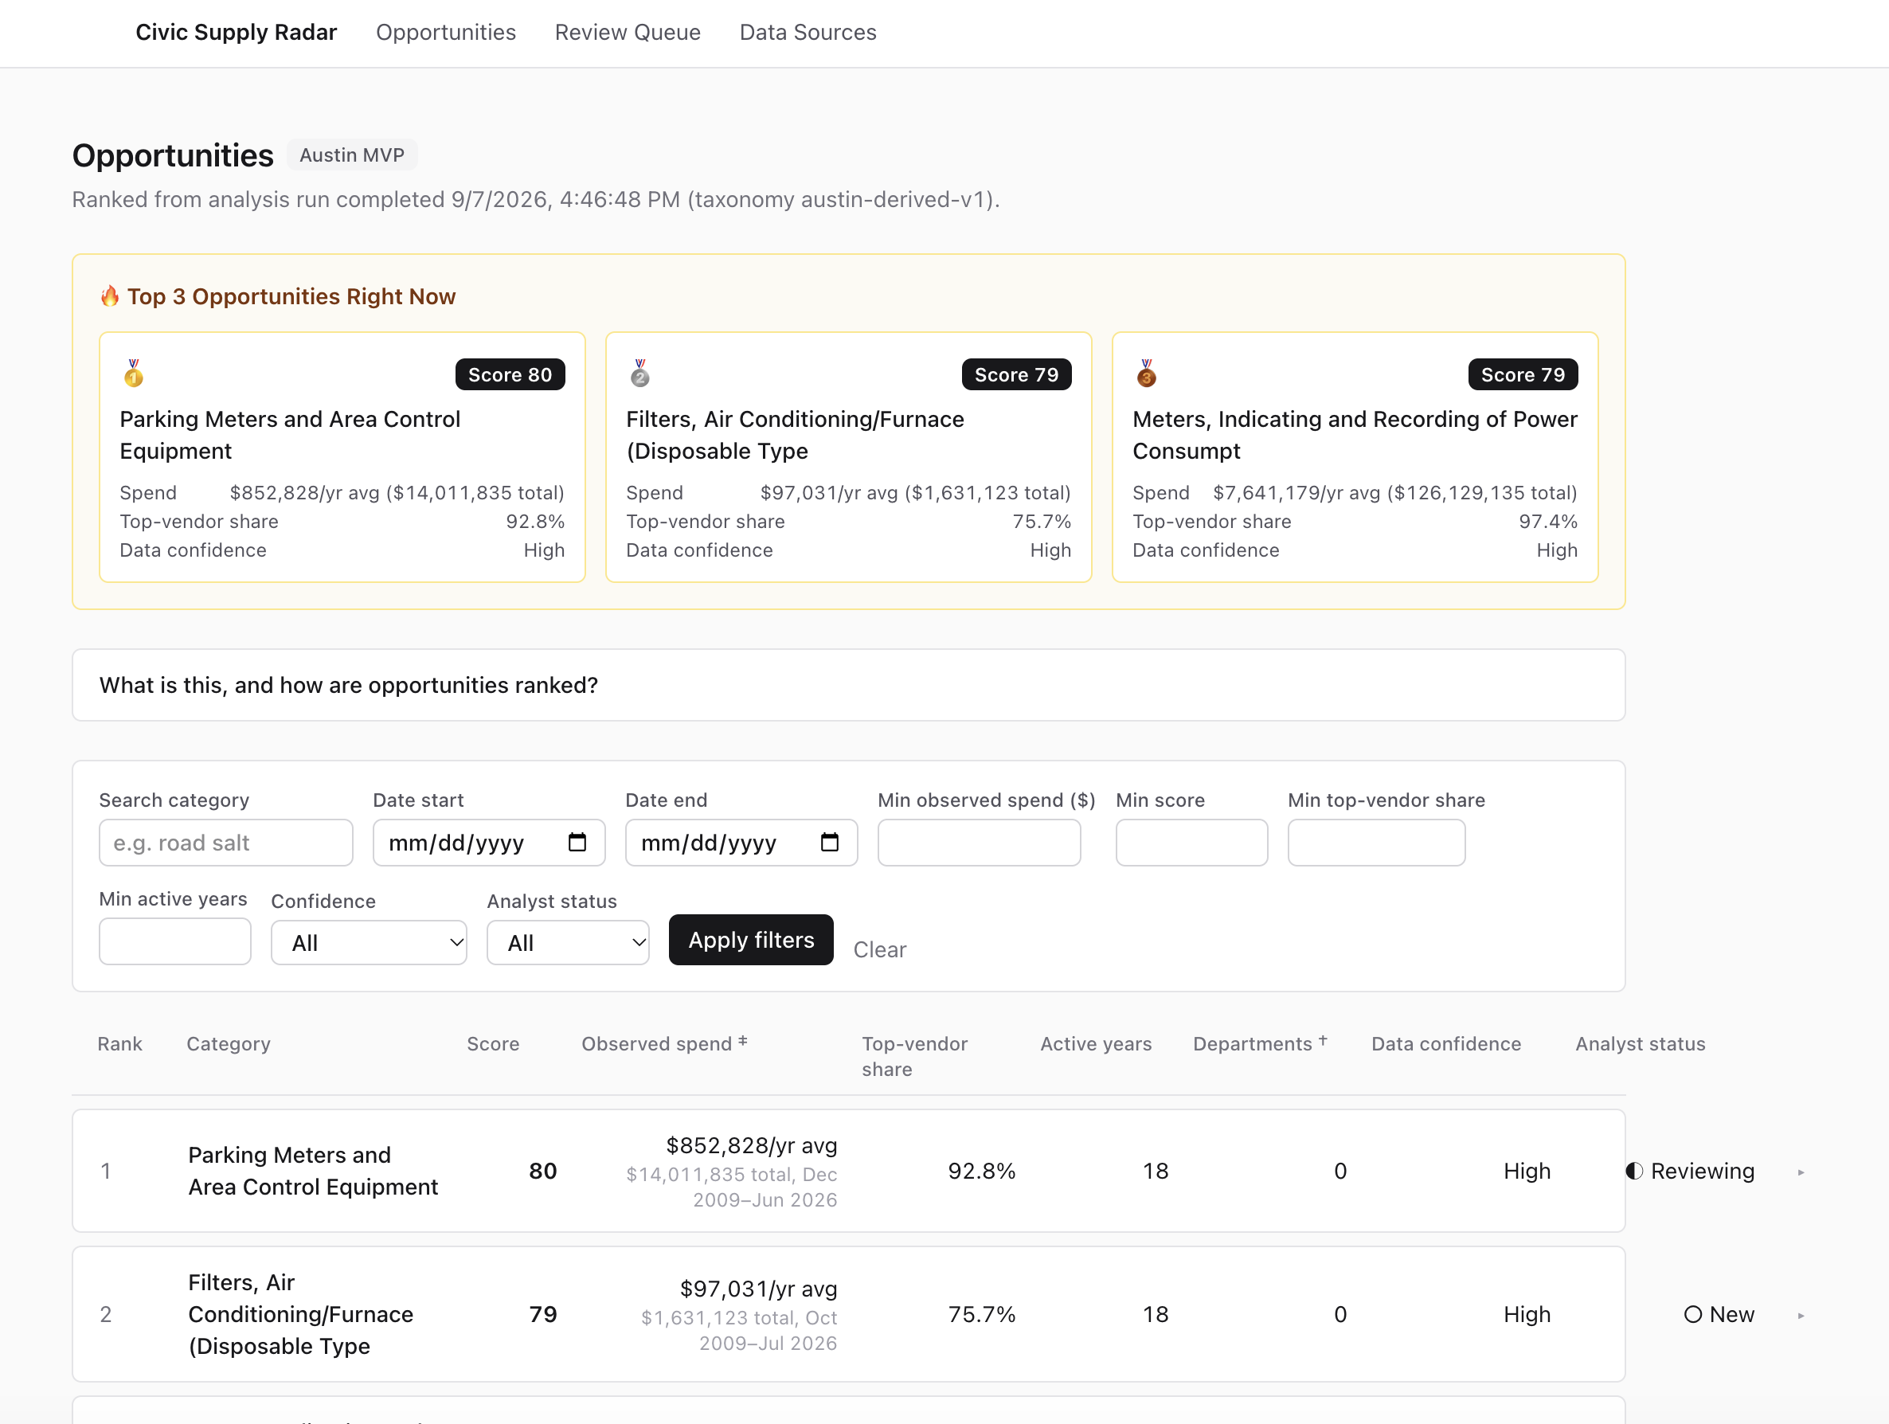Go to the Opportunities nav item
The image size is (1889, 1424).
pyautogui.click(x=446, y=33)
